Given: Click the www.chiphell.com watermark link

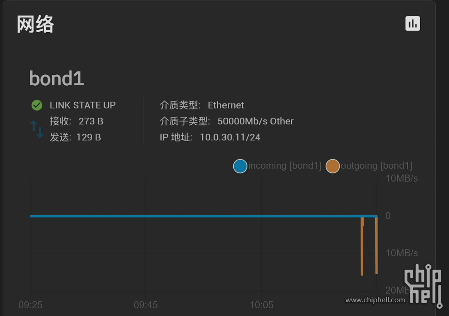Looking at the screenshot, I should pyautogui.click(x=375, y=300).
